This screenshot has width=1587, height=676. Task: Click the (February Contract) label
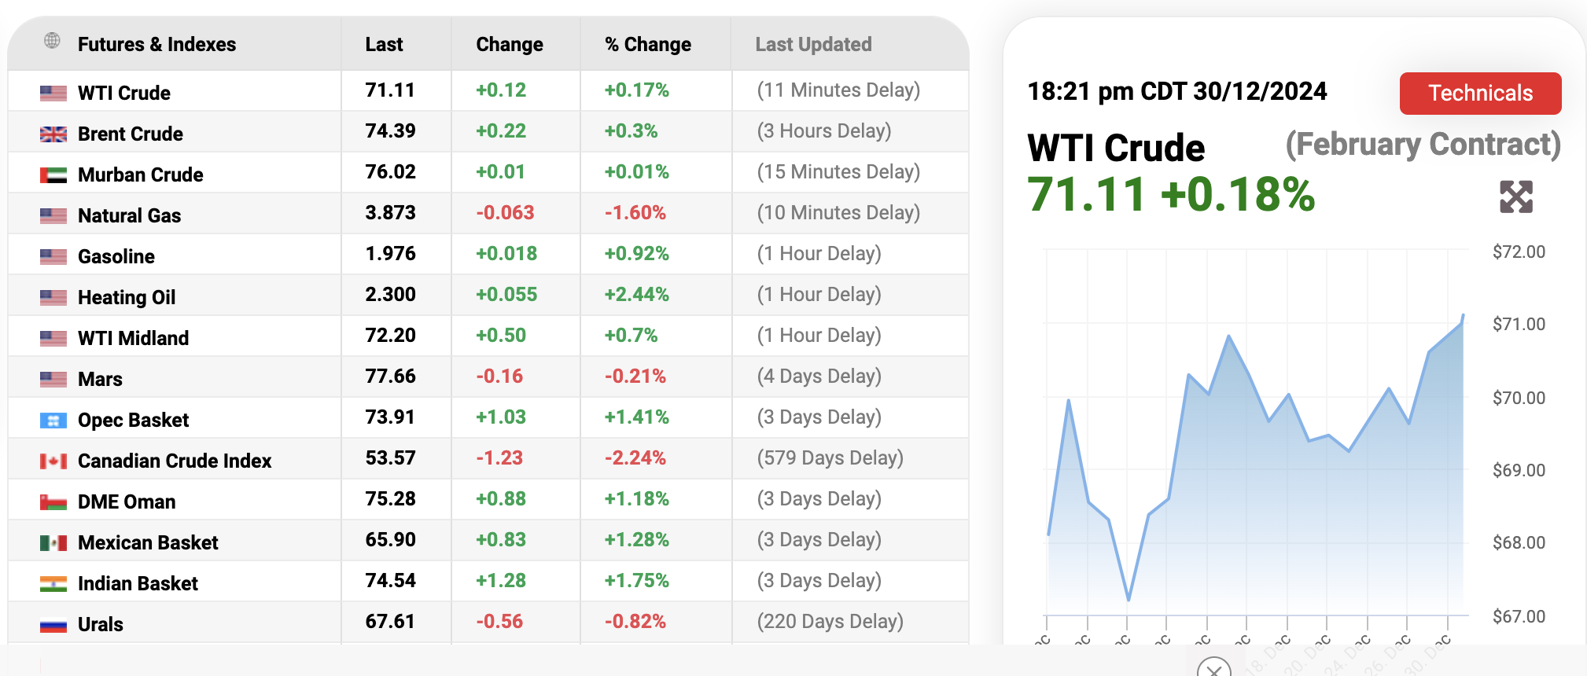[1423, 145]
